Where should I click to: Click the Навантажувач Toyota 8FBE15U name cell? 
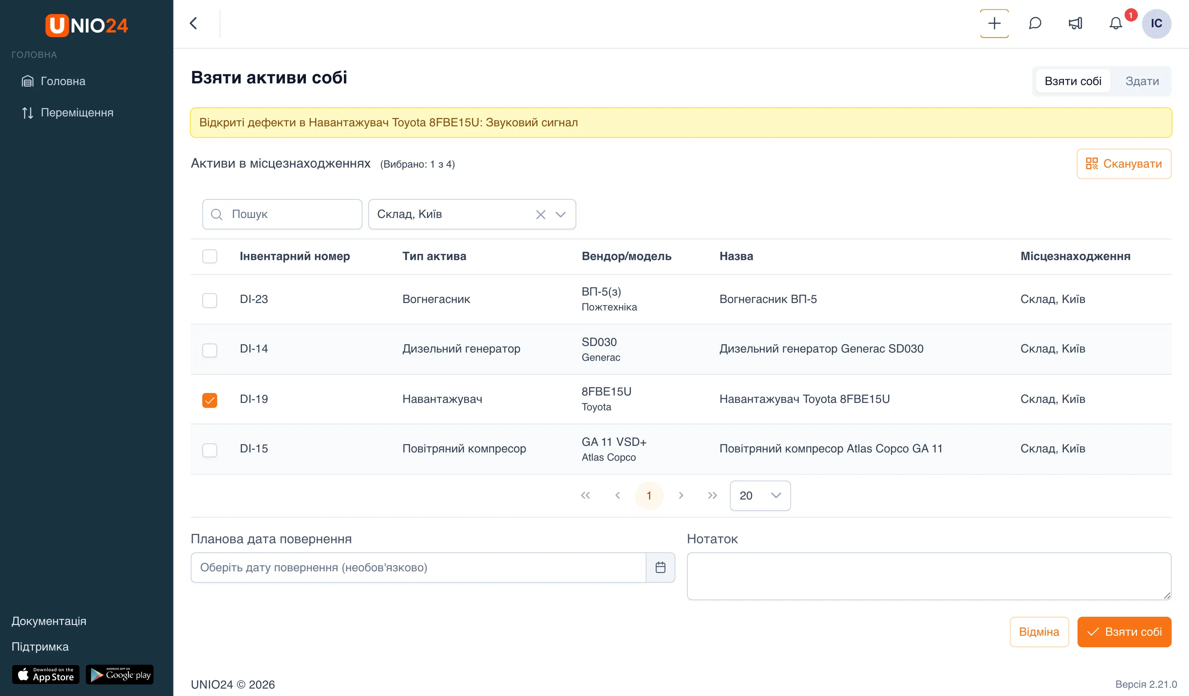(x=805, y=399)
